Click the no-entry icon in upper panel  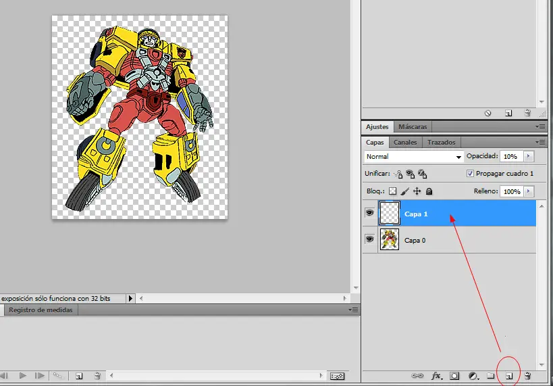coord(488,114)
